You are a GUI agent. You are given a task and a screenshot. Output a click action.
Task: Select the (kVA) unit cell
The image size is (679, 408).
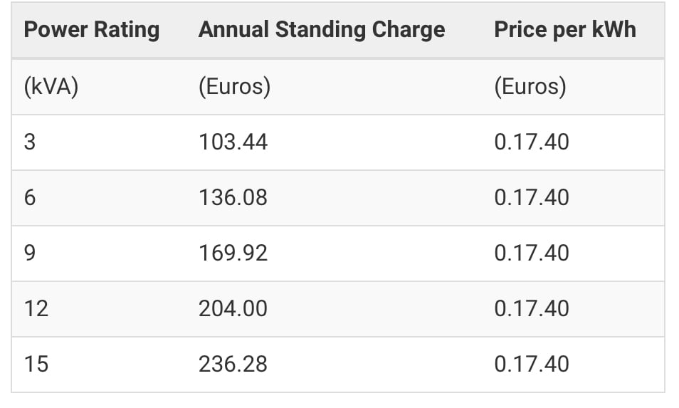coord(51,87)
